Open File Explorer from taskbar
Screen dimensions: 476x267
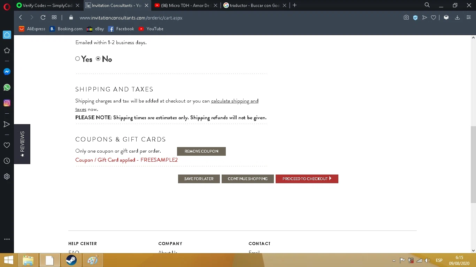coord(28,260)
